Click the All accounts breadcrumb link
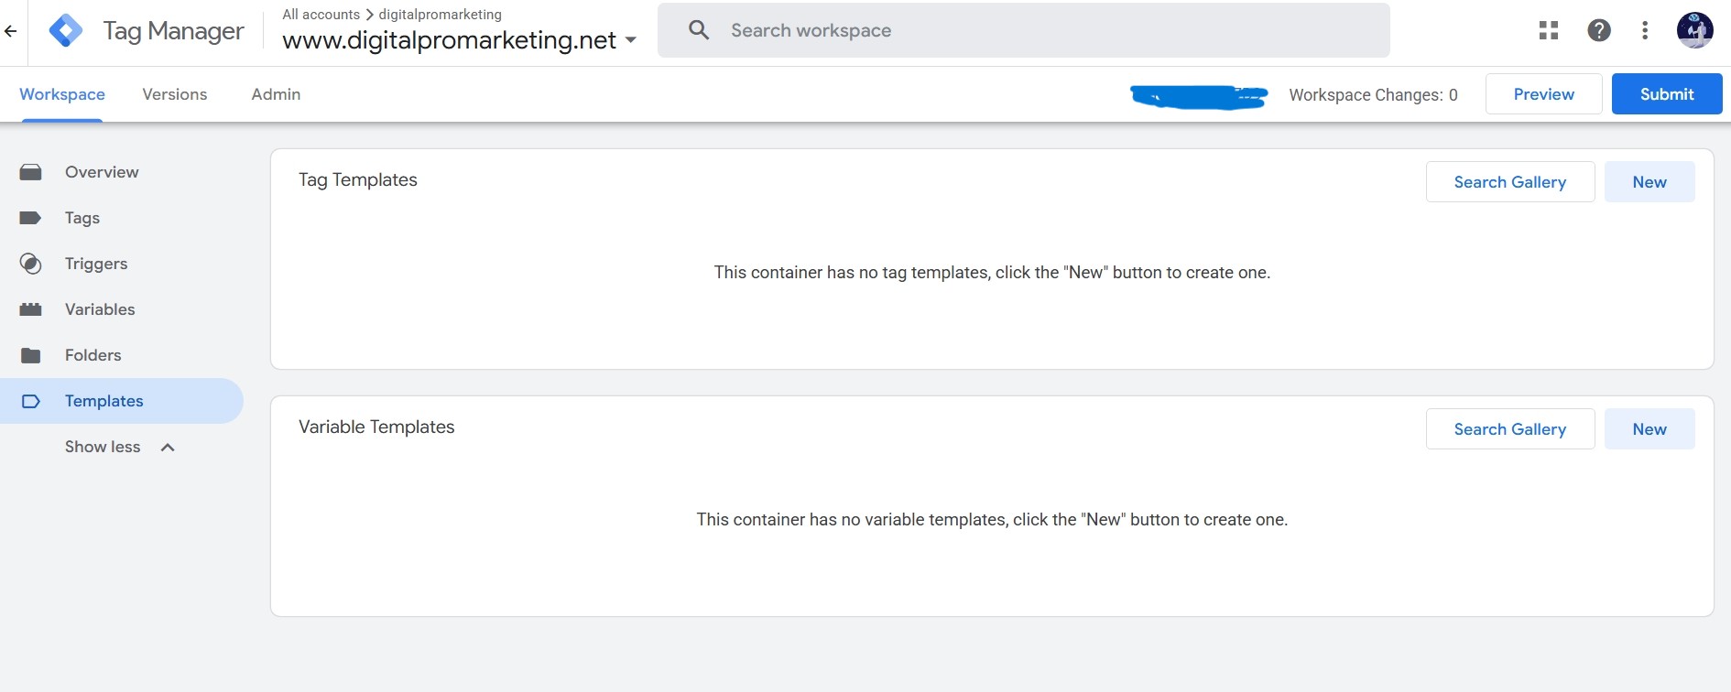This screenshot has width=1731, height=692. pyautogui.click(x=321, y=15)
